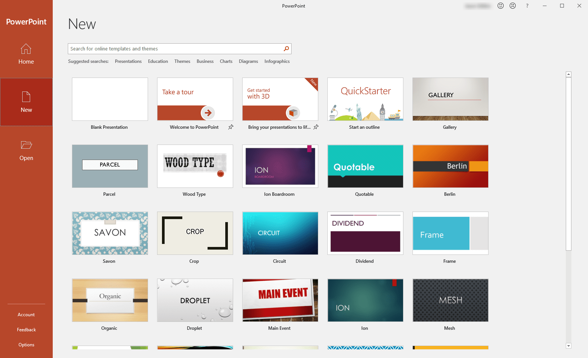Create a Blank Presentation

(109, 99)
